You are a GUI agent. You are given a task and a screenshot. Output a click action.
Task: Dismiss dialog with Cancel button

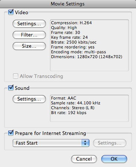[x=84, y=159]
